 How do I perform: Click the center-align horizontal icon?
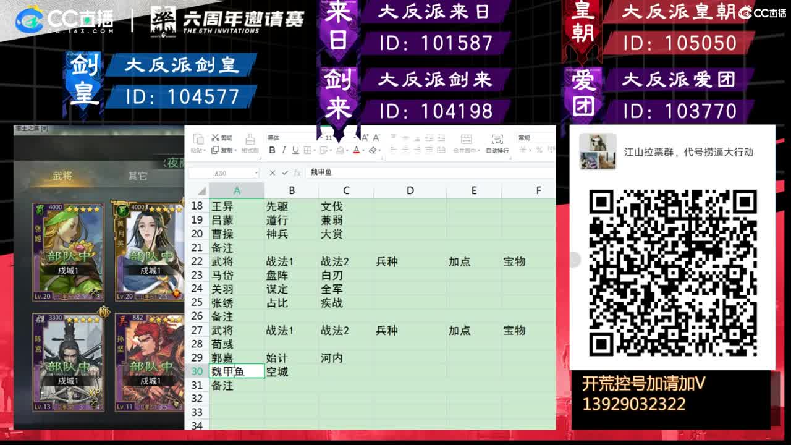(405, 150)
